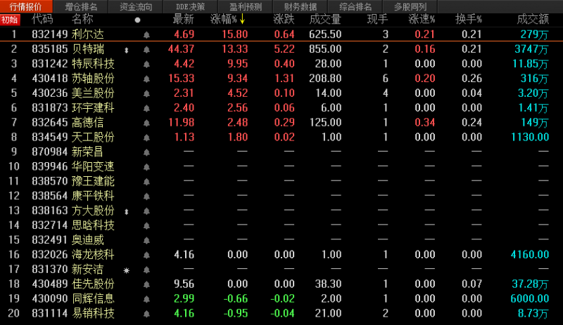563x325 pixels.
Task: Select stock name 新荣昌
Action: click(x=87, y=152)
